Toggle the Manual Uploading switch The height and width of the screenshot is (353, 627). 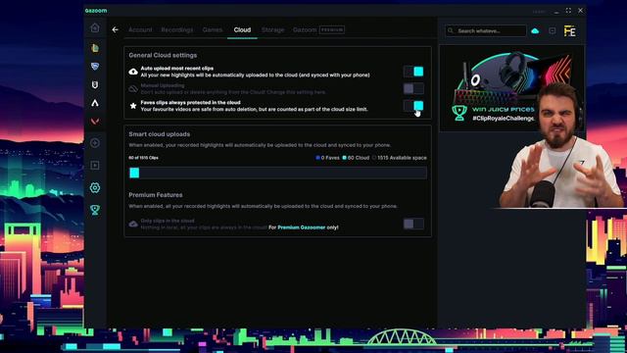coord(413,88)
